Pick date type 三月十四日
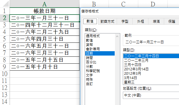 tap(151, 65)
